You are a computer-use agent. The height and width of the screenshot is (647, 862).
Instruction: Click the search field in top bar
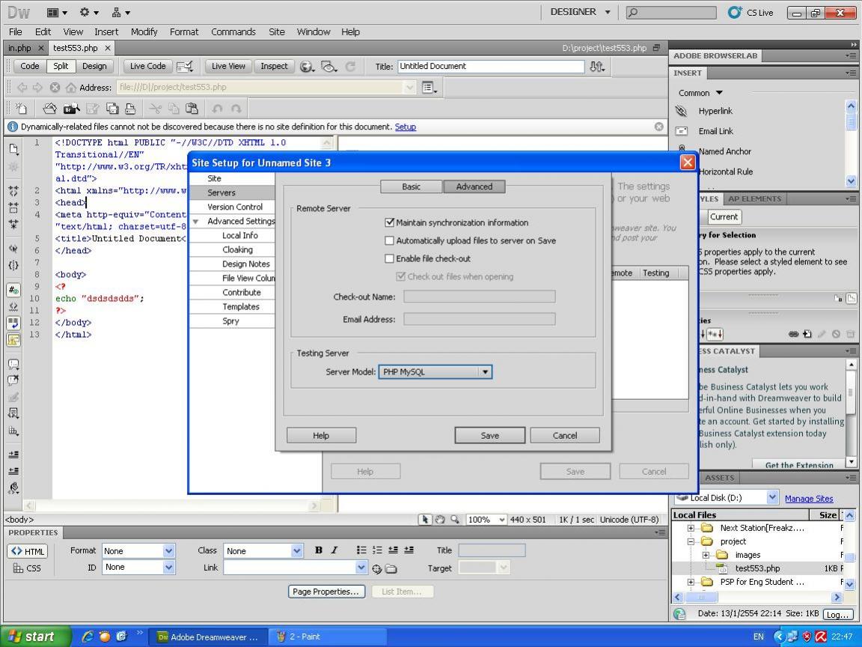point(671,12)
